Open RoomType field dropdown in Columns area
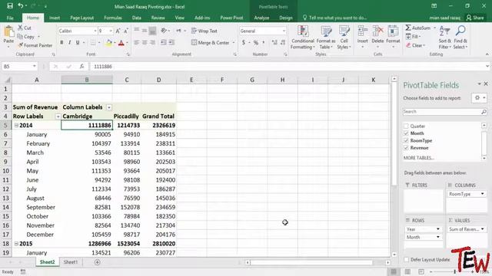The width and height of the screenshot is (492, 276). tap(482, 194)
